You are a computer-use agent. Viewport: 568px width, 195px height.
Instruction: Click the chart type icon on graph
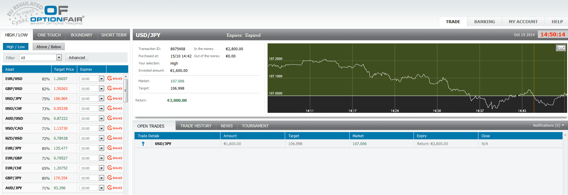pos(561,48)
